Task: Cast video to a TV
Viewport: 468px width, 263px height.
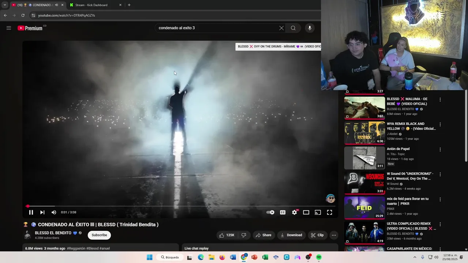Action: coord(318,212)
